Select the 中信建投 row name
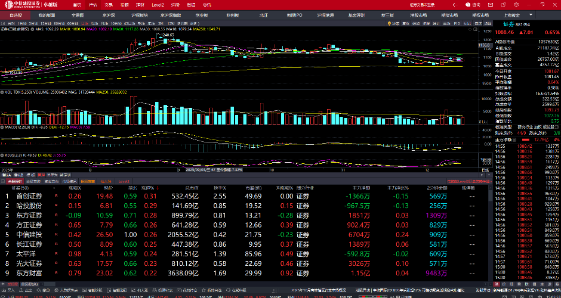Viewport: 561px width, 298px height. coord(29,235)
